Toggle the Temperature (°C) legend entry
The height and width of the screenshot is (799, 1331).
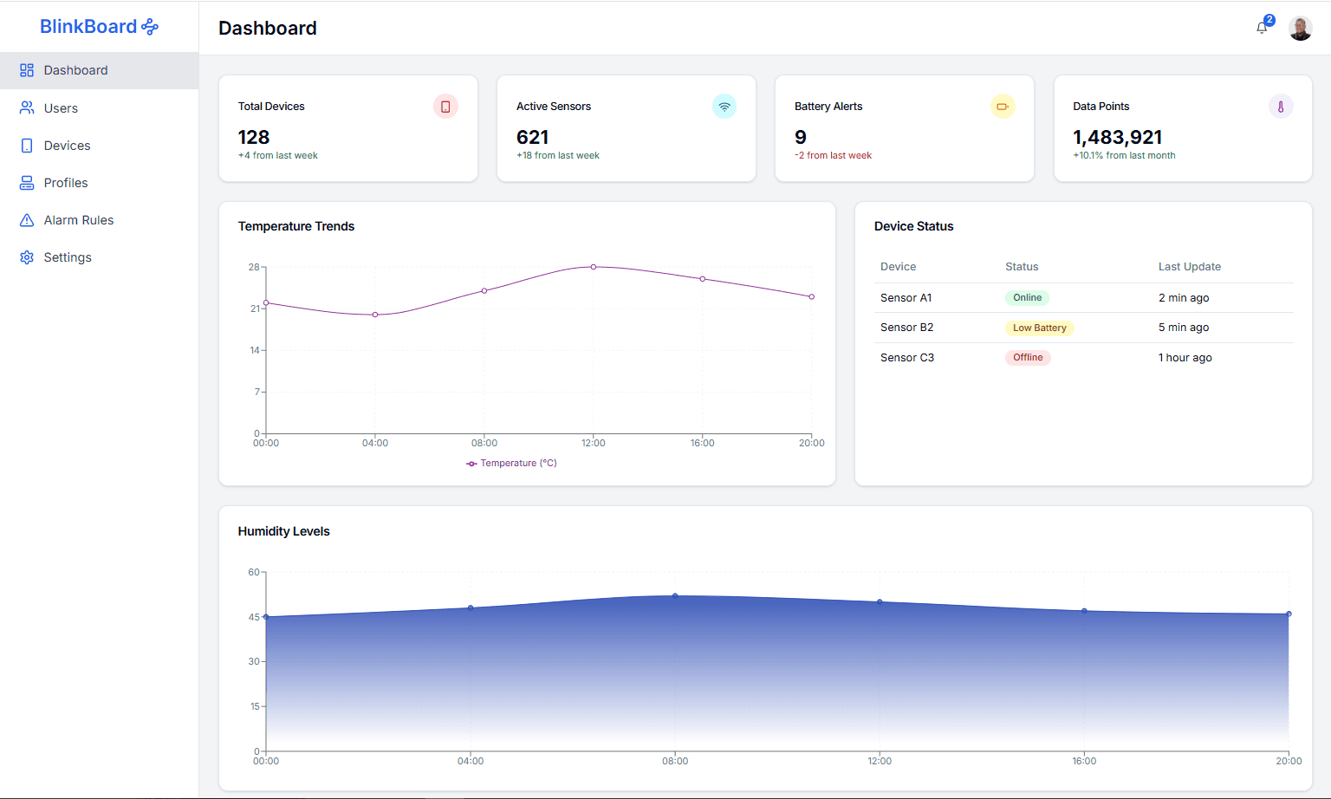[x=511, y=463]
